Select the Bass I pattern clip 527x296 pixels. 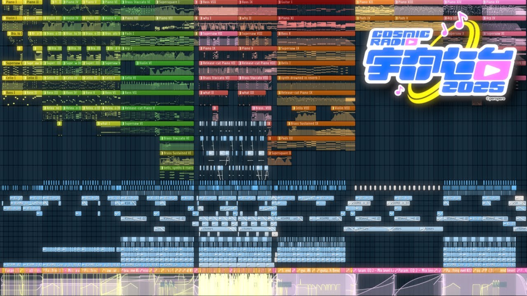pos(12,93)
